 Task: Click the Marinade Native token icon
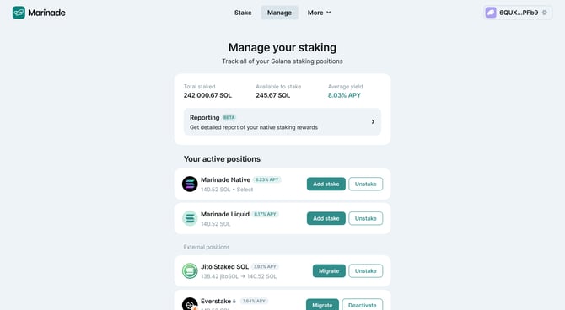click(x=190, y=184)
